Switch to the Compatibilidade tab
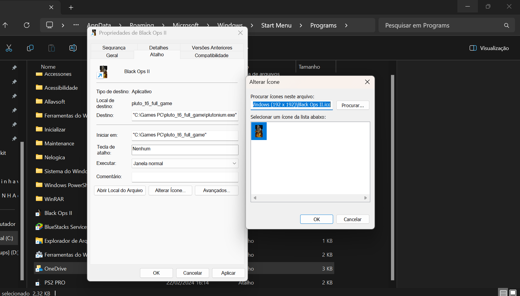The height and width of the screenshot is (296, 520). [x=212, y=55]
